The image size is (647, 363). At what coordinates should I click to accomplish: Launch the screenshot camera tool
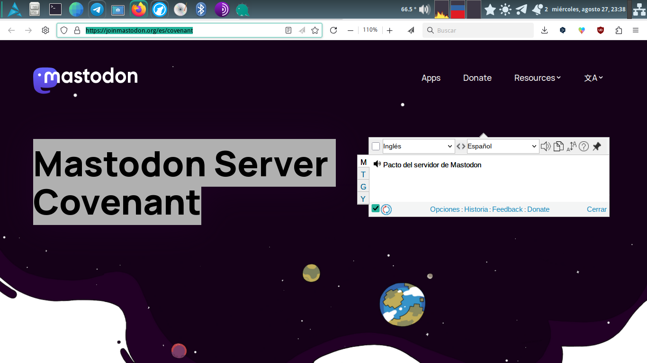118,9
